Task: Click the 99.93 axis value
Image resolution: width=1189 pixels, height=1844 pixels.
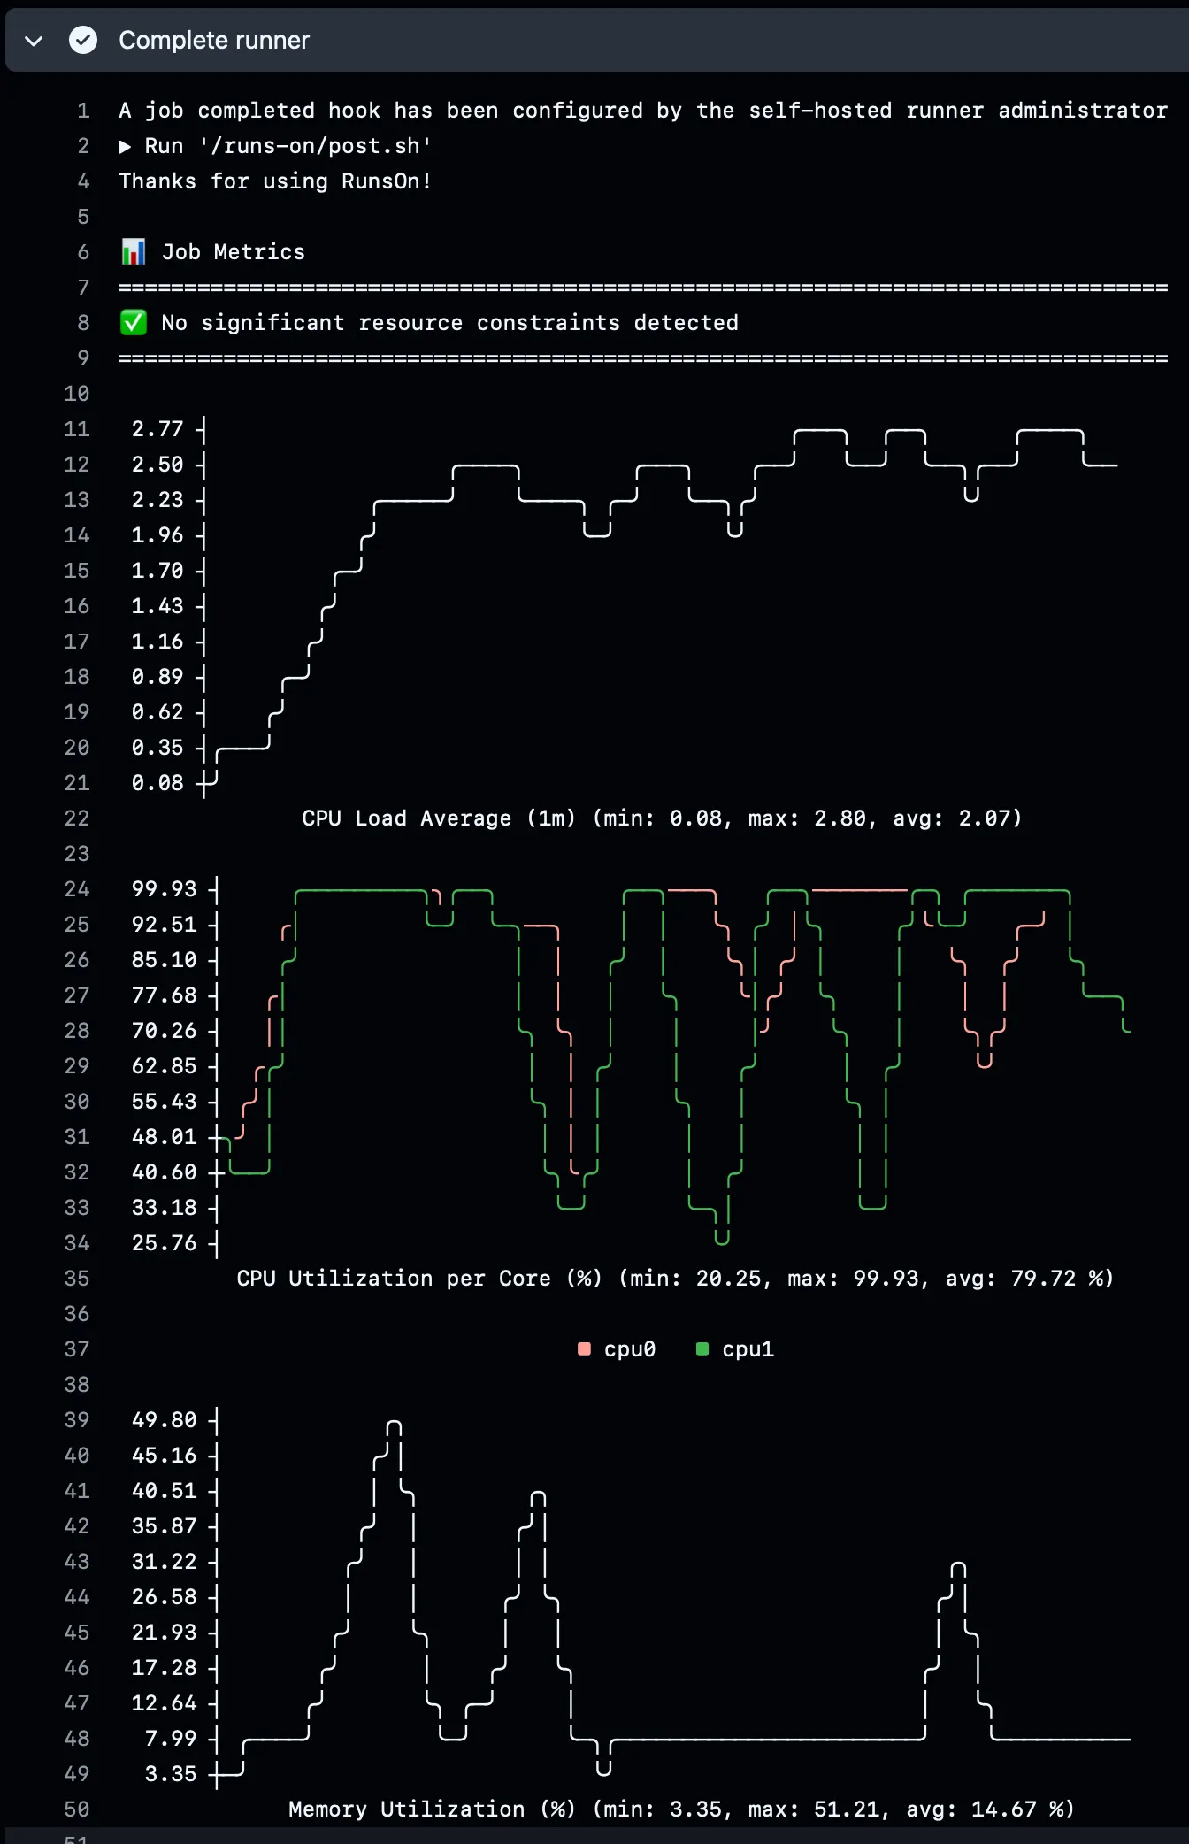Action: coord(165,889)
